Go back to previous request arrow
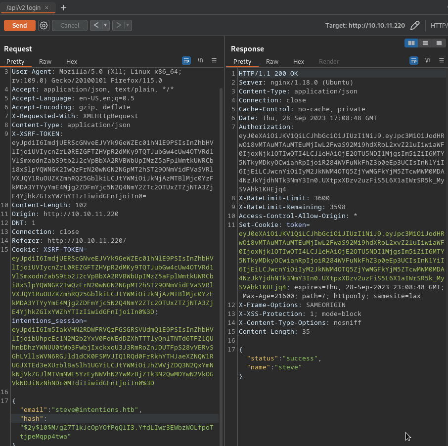The width and height of the screenshot is (448, 446). pos(96,25)
